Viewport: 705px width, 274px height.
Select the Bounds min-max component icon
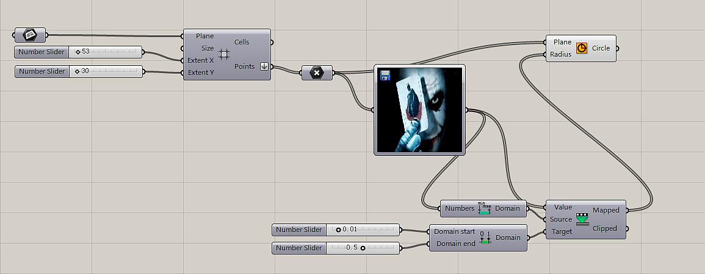pos(484,208)
